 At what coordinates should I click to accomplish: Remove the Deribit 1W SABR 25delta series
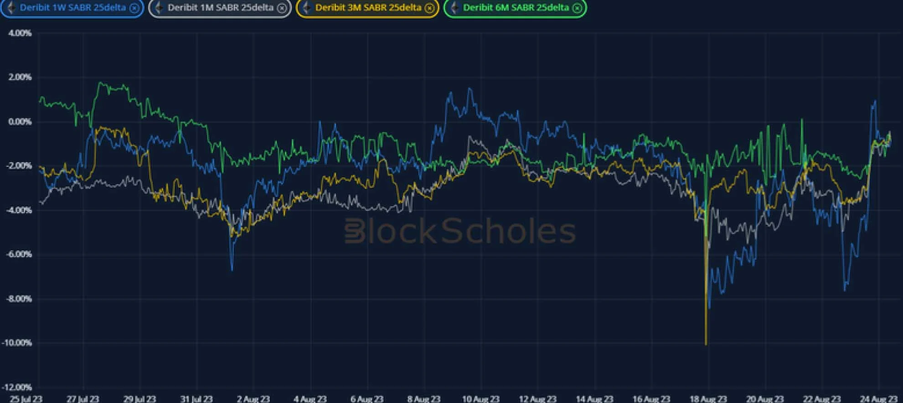(134, 8)
